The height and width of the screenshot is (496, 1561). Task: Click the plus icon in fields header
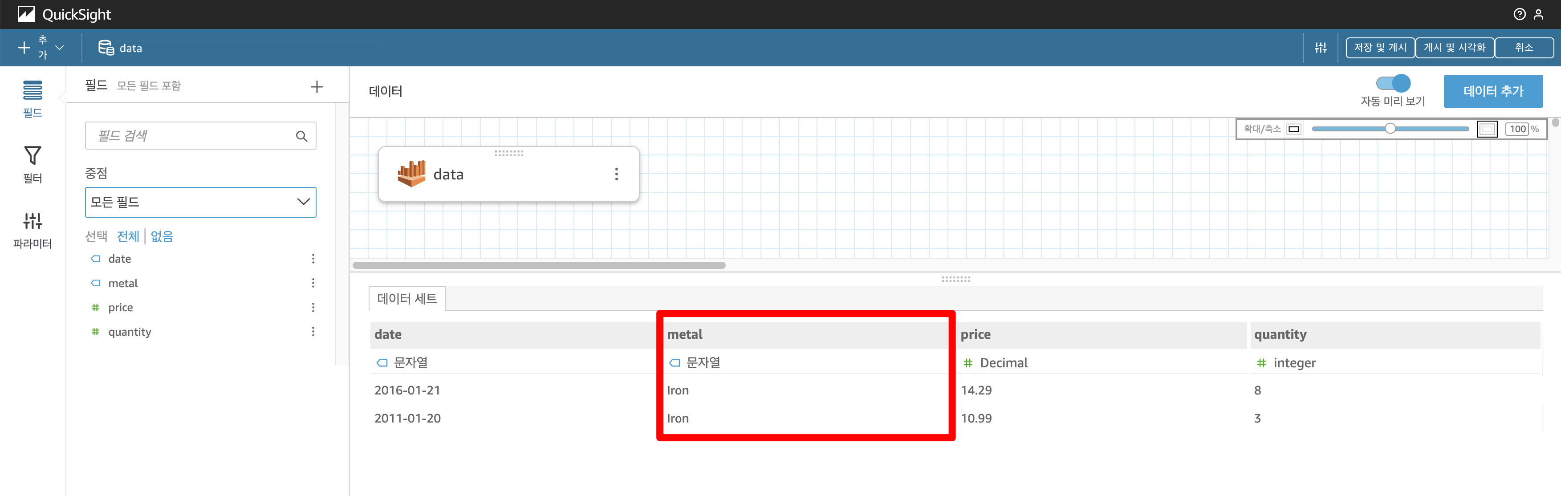tap(316, 87)
